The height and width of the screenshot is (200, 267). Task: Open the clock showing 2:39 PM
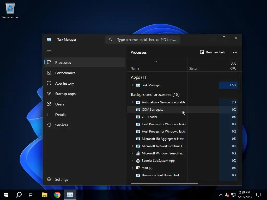click(245, 195)
